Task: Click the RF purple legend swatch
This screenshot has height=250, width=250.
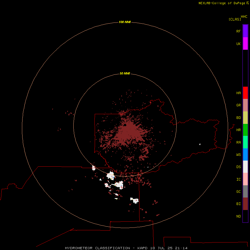Action: click(245, 31)
